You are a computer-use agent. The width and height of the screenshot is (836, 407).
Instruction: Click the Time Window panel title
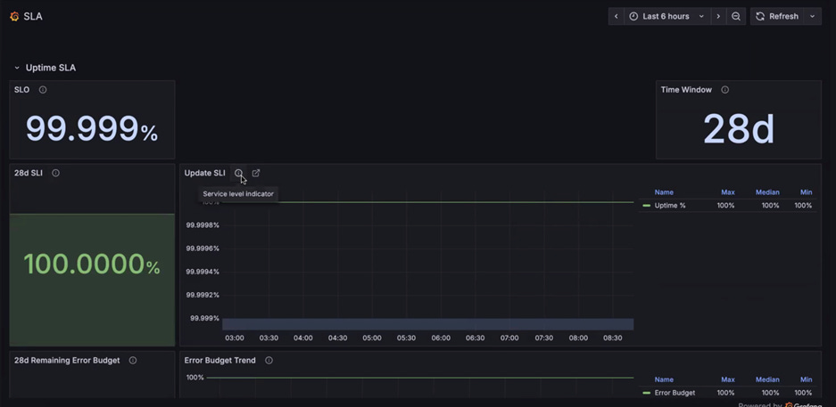(686, 90)
